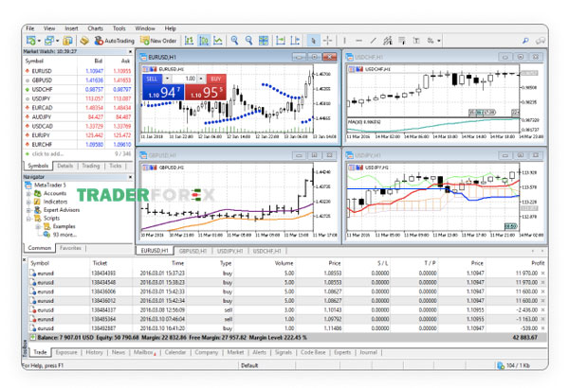Click the red BUY button on EURUSD chart
Screen dimensions: 569x388
[206, 93]
